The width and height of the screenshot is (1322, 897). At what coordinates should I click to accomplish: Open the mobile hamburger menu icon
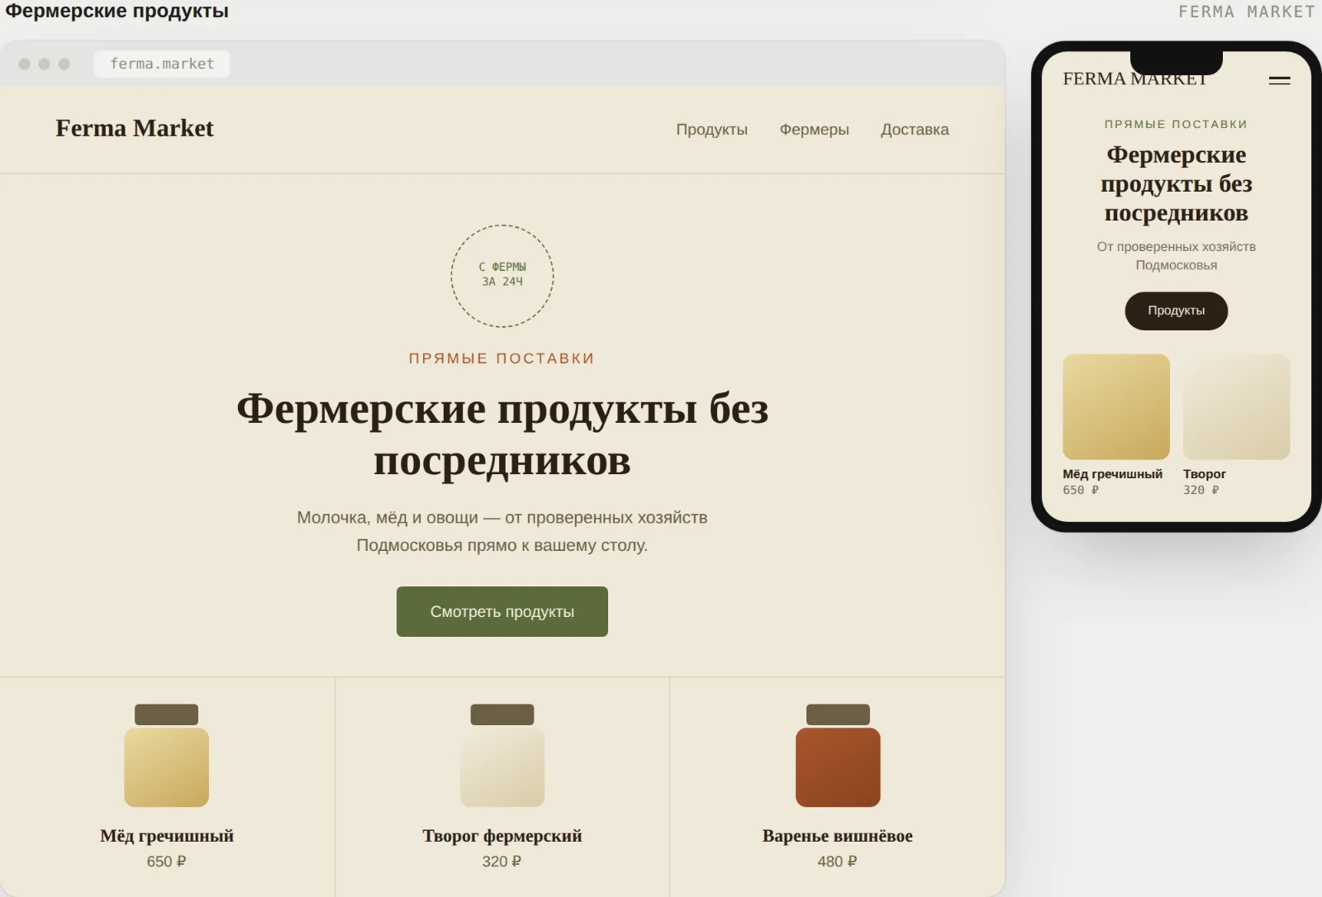point(1279,80)
